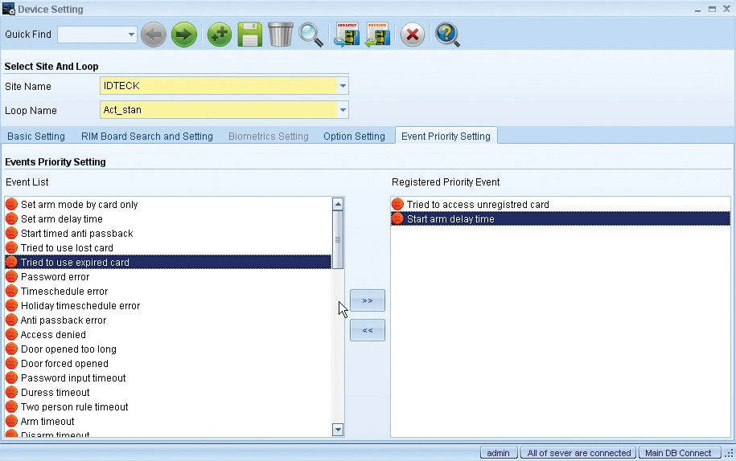Click the Event List scroll down arrow
Screen dimensions: 736x461
point(338,430)
